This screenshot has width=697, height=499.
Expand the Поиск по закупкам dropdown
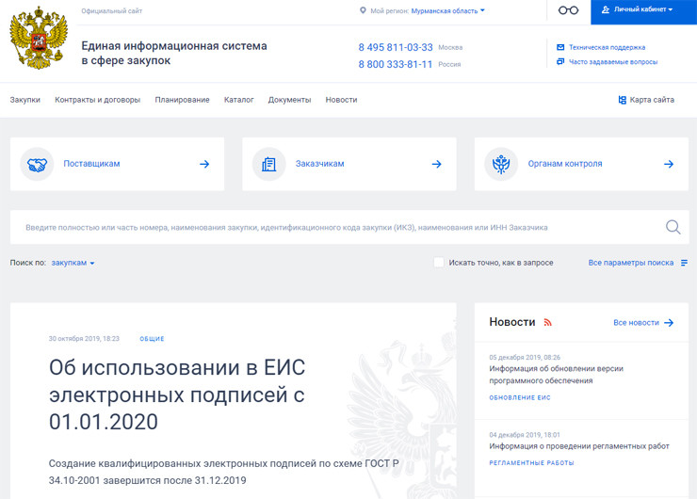click(73, 263)
